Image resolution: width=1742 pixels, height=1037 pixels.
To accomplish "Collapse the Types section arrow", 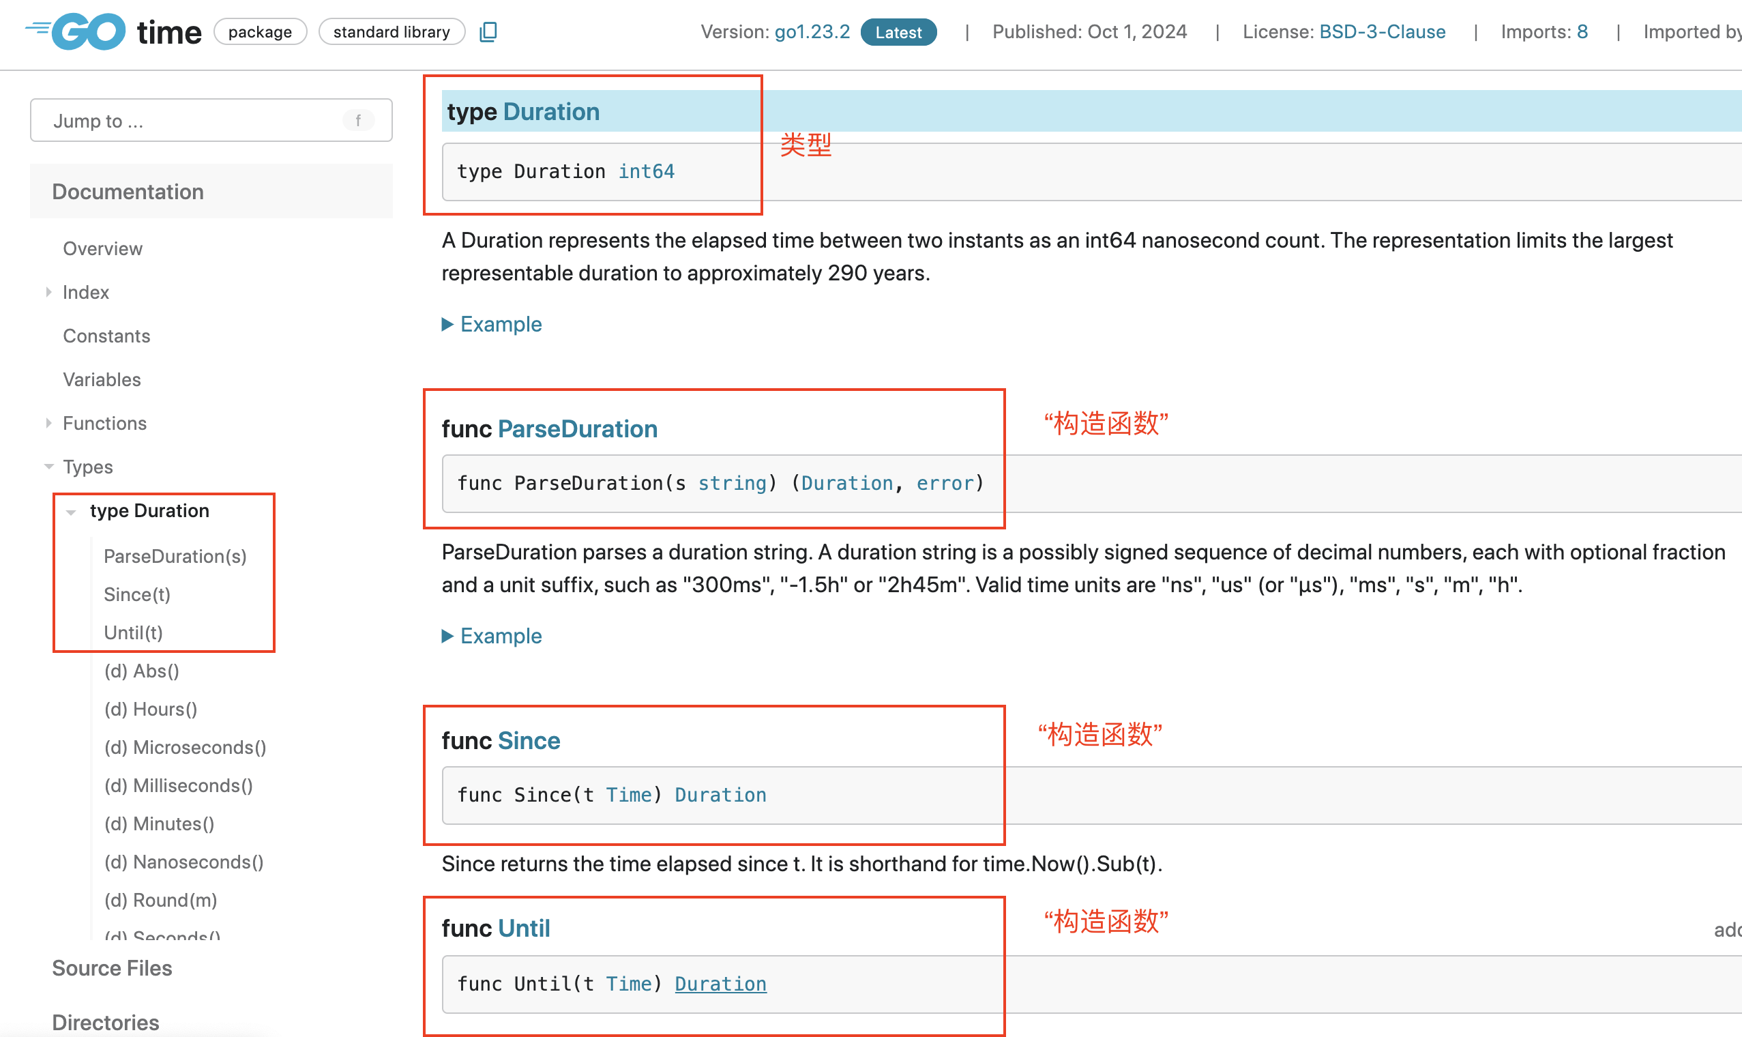I will tap(49, 467).
